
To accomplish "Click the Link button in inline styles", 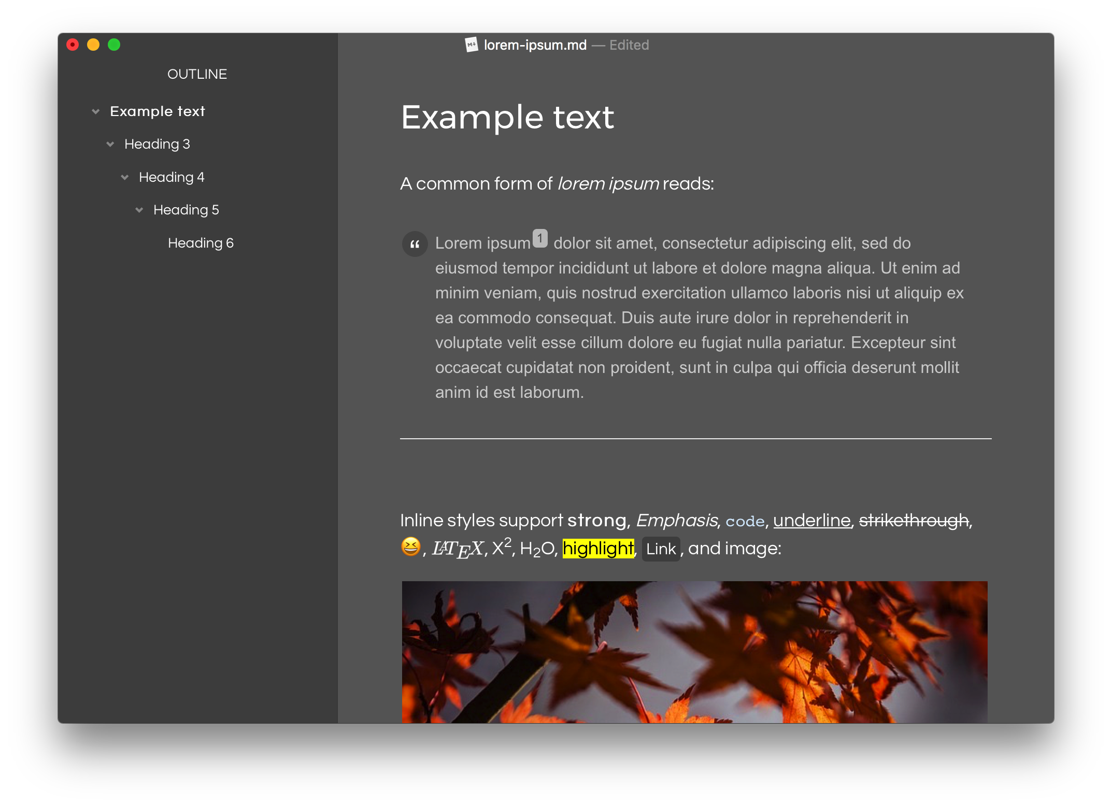I will [x=661, y=550].
